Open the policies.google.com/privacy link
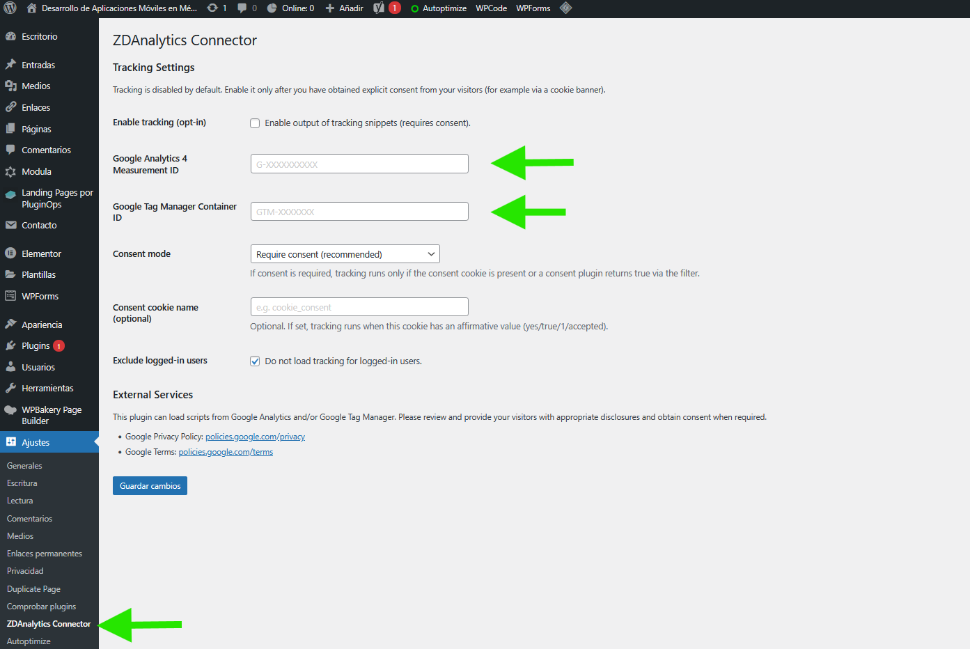This screenshot has height=649, width=970. pos(255,437)
